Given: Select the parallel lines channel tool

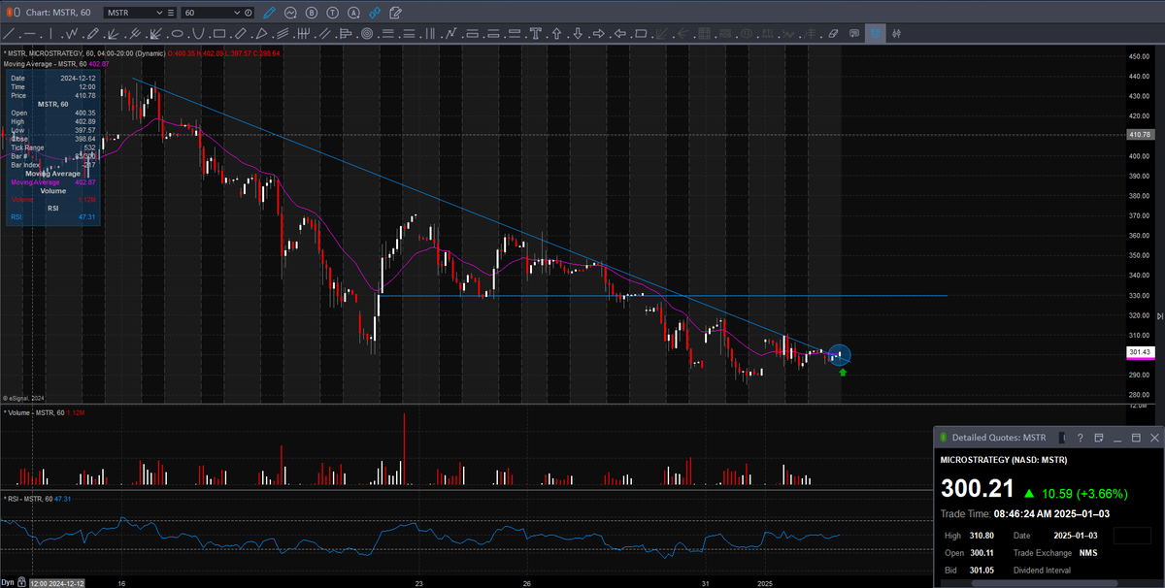Looking at the screenshot, I should click(325, 33).
